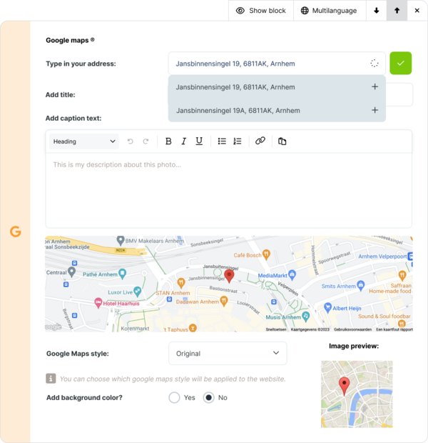Screen dimensions: 428x443
Task: Select suggestion Jansbinnensingel 19, 6811AK, Arnhem
Action: tap(277, 87)
